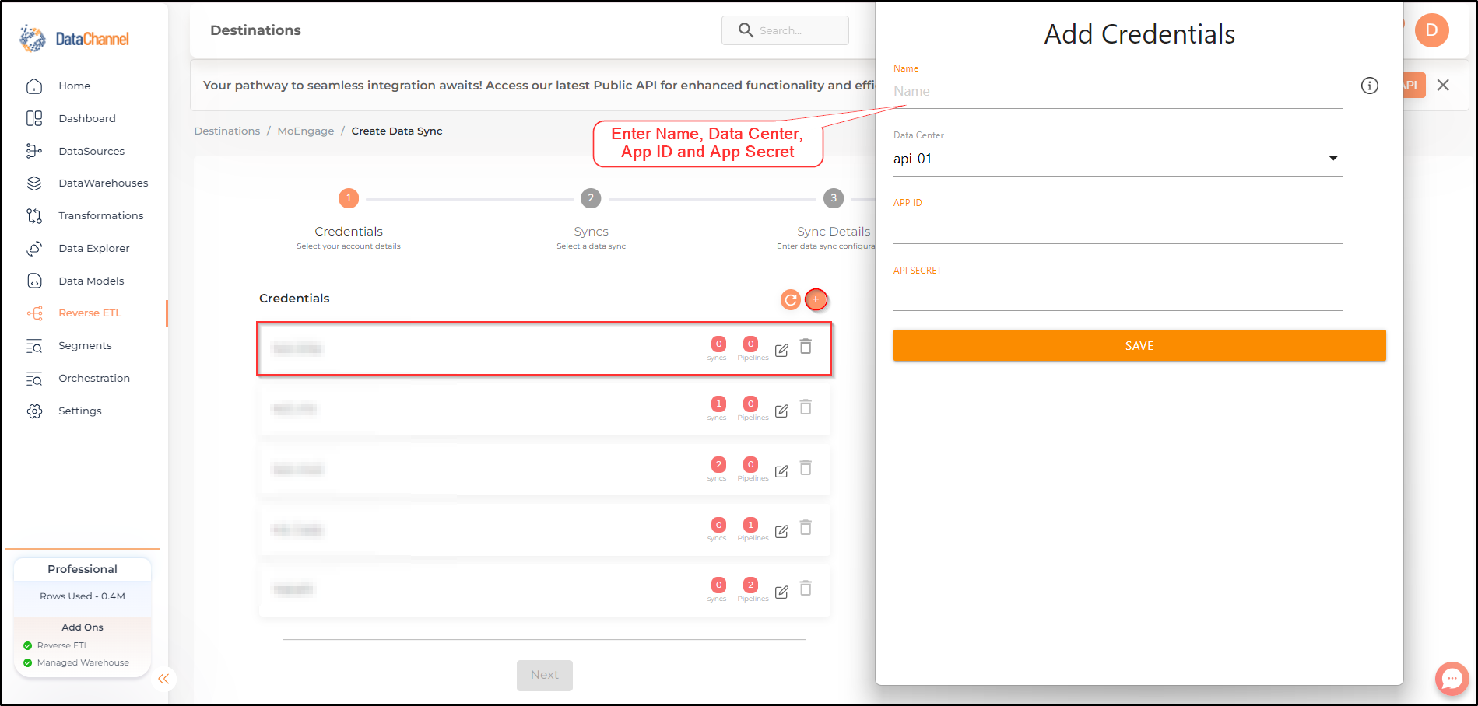Open Settings label in sidebar
Image resolution: width=1478 pixels, height=706 pixels.
[x=79, y=411]
